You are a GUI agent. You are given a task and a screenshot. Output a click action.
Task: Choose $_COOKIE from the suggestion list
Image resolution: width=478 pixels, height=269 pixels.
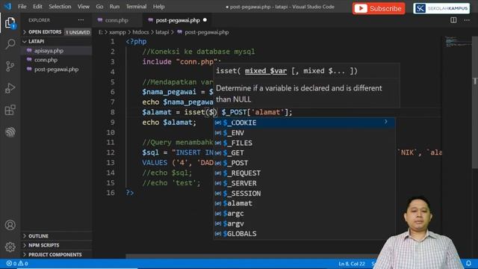point(304,123)
